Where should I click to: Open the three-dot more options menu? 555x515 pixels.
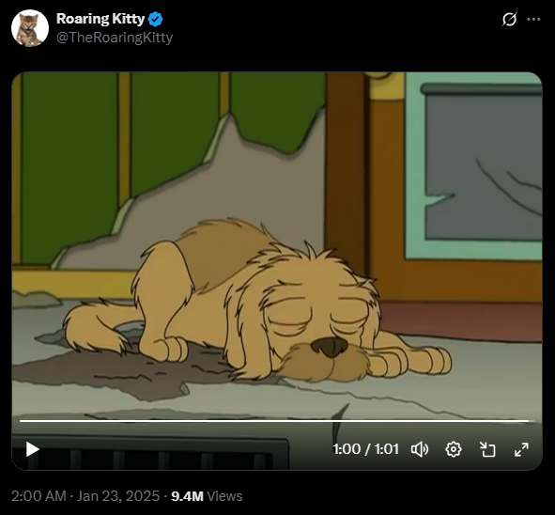533,19
